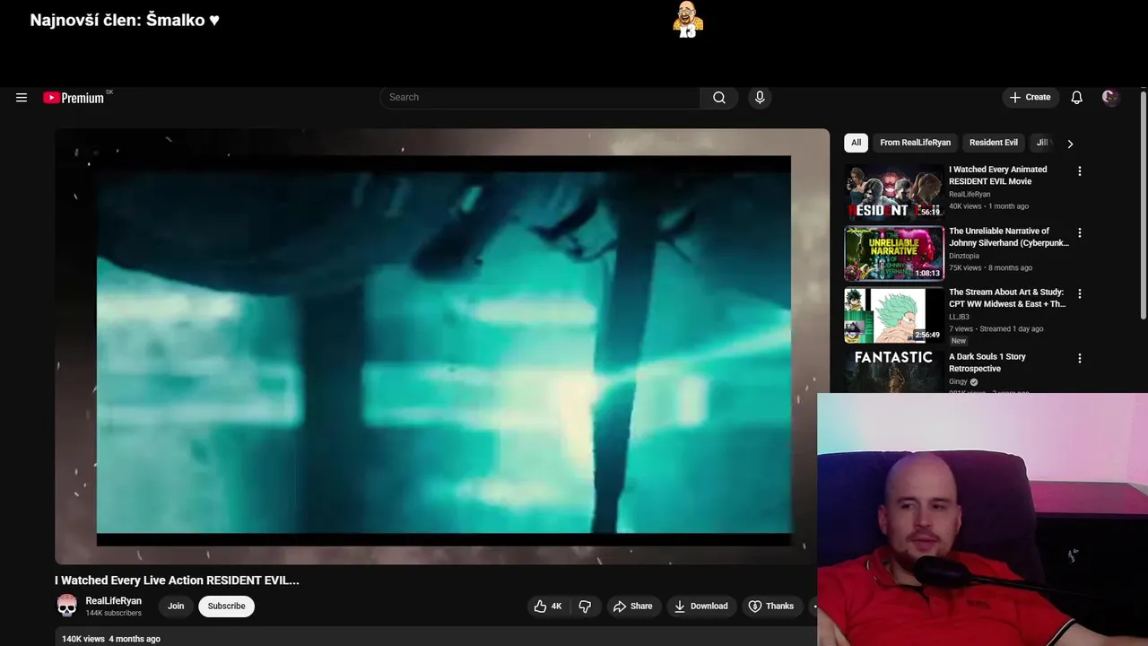The width and height of the screenshot is (1148, 646).
Task: Open options for I Watched Every Animated video
Action: tap(1079, 171)
